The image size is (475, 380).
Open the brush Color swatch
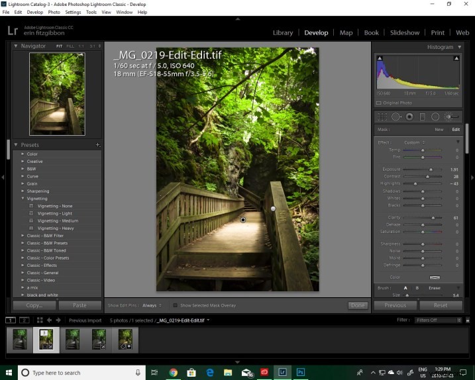click(435, 277)
